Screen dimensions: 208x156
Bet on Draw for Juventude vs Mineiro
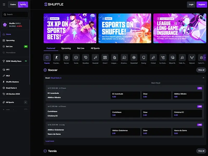pyautogui.click(x=156, y=95)
